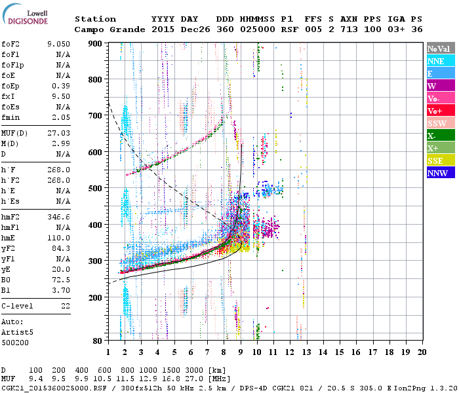Select the X- dark green legend swatch

pyautogui.click(x=441, y=136)
